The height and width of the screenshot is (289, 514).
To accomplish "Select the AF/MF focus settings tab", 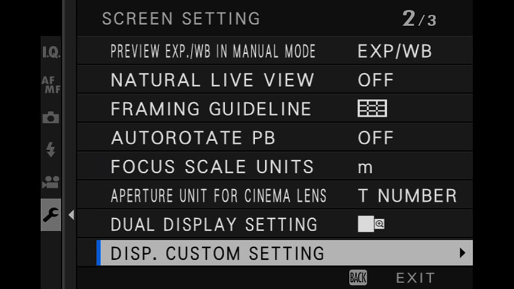I will (51, 85).
